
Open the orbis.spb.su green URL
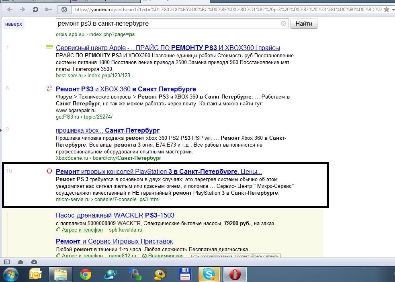pos(70,34)
